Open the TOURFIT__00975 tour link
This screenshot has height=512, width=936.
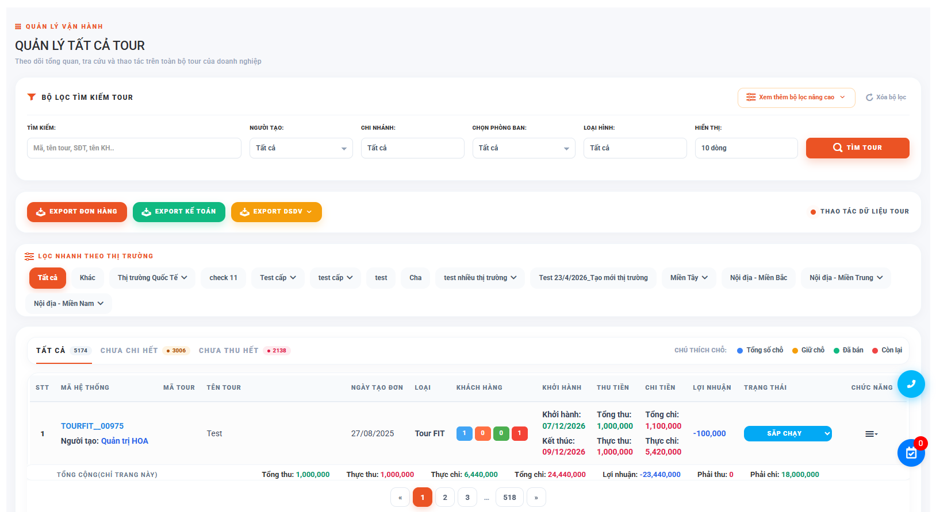point(92,426)
